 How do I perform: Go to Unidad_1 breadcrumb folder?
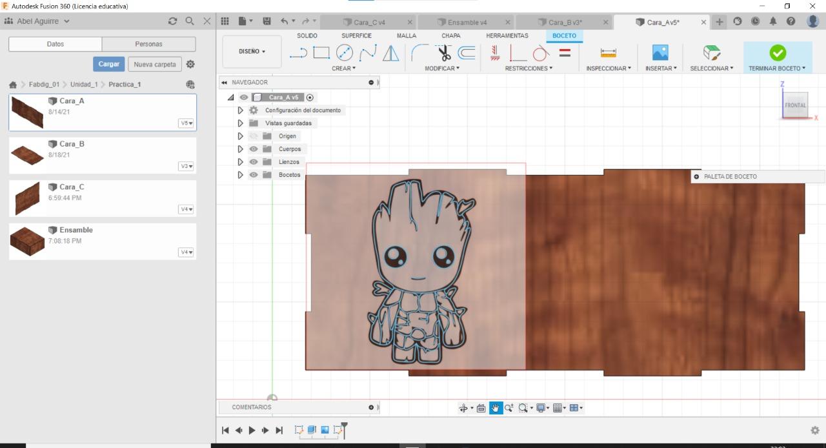click(84, 85)
